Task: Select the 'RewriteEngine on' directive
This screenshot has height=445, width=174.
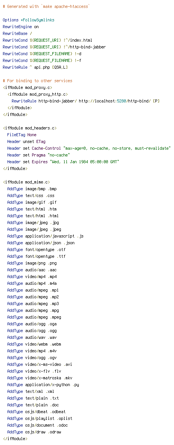Action: point(21,27)
